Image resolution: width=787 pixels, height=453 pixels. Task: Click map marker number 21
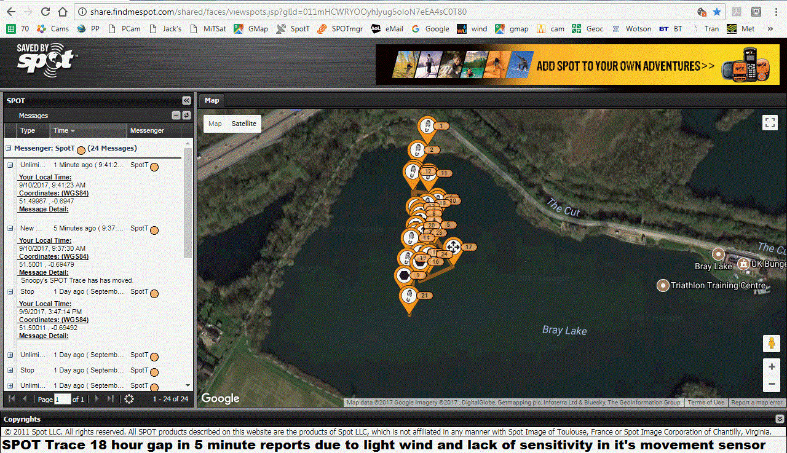coord(407,296)
